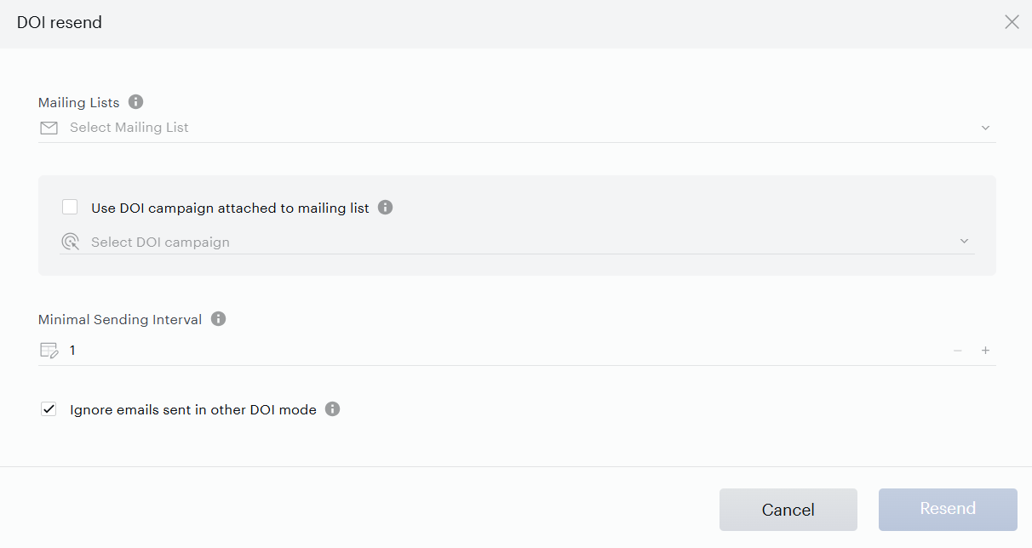Click the info icon beside Mailing Lists
Viewport: 1032px width, 548px height.
135,102
